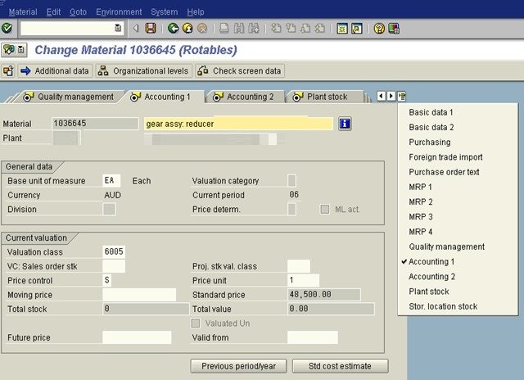Click the Next page icon
Screen dimensions: 524x380
point(305,28)
